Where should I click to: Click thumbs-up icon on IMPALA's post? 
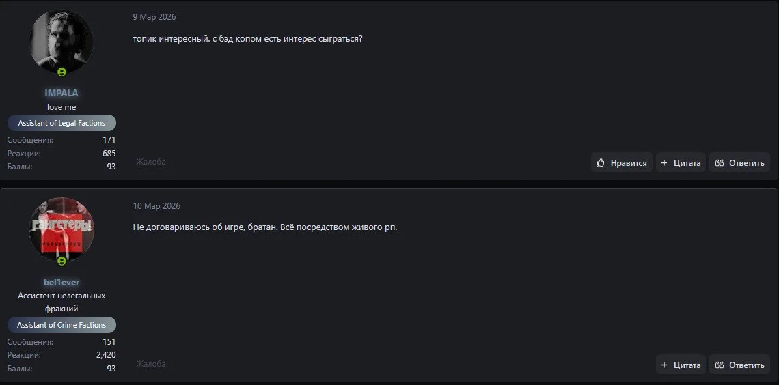coord(601,163)
